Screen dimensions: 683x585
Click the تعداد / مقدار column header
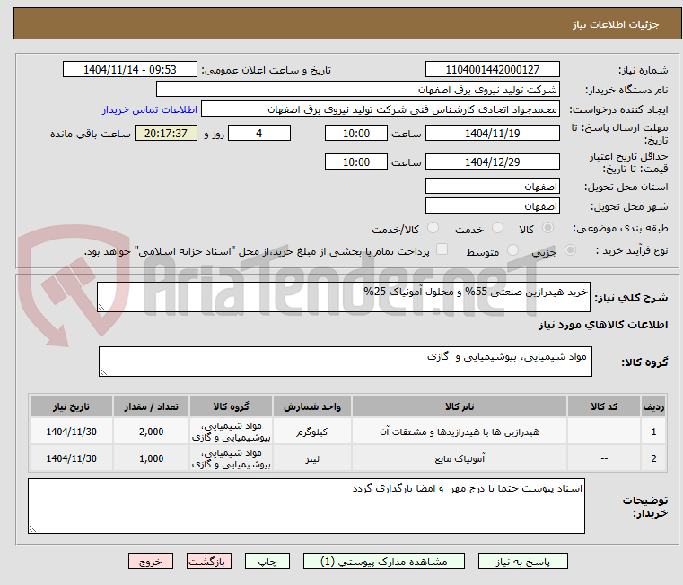point(151,406)
